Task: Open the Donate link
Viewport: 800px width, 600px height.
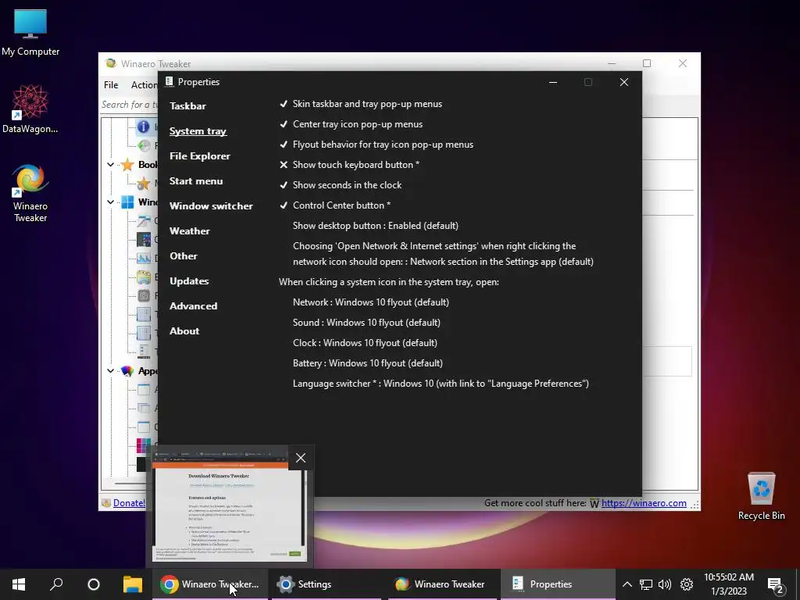Action: (x=129, y=503)
